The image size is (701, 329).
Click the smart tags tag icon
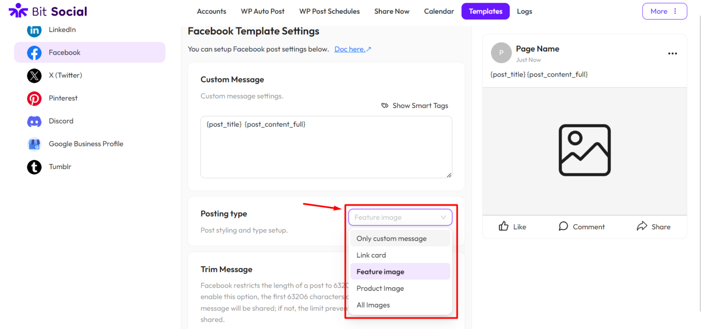(x=385, y=106)
